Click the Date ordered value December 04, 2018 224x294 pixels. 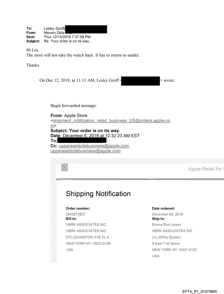[x=167, y=214]
